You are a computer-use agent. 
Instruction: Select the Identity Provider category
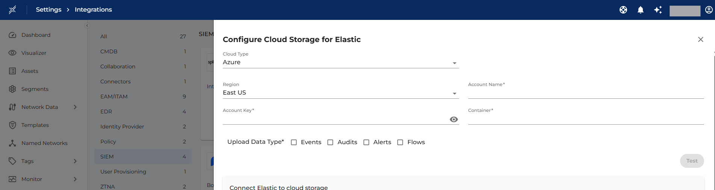[122, 127]
